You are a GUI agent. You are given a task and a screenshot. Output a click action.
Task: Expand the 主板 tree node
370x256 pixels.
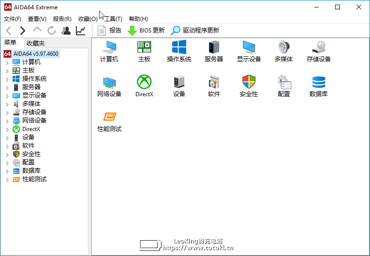point(7,71)
